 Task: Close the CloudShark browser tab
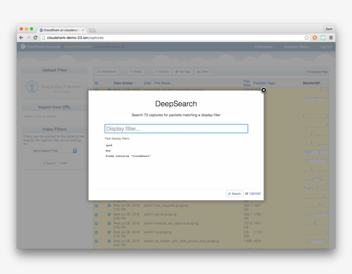[x=83, y=30]
